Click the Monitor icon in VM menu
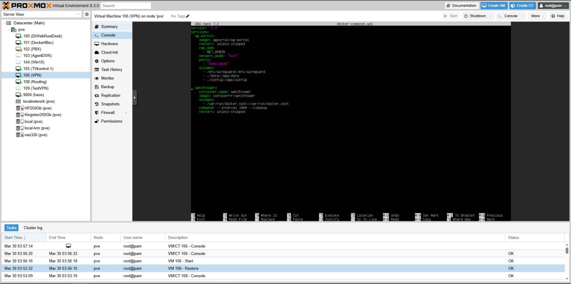 (x=97, y=78)
